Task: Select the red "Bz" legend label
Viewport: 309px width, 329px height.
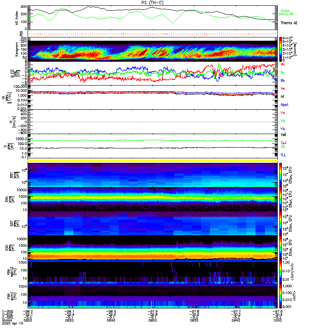Action: click(283, 64)
